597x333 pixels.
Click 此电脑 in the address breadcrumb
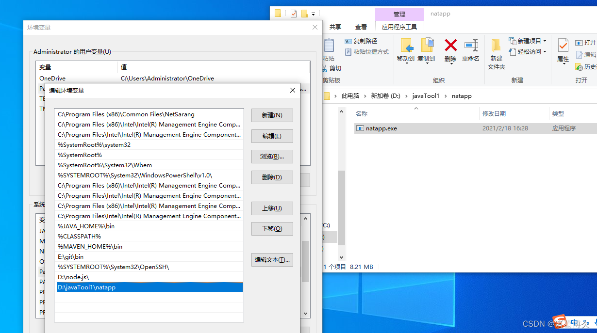(350, 96)
